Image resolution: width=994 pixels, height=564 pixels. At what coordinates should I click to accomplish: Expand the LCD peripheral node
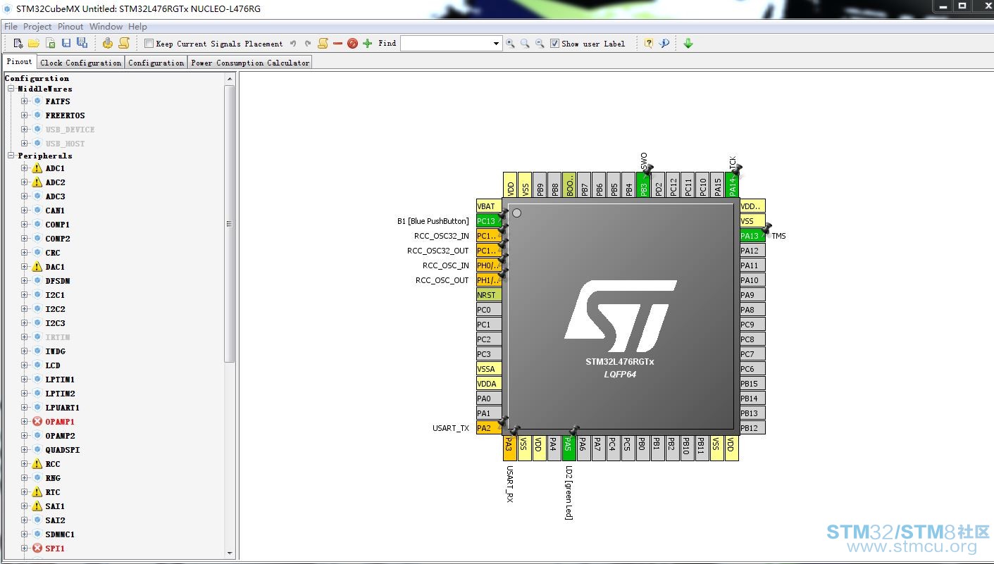click(x=25, y=365)
